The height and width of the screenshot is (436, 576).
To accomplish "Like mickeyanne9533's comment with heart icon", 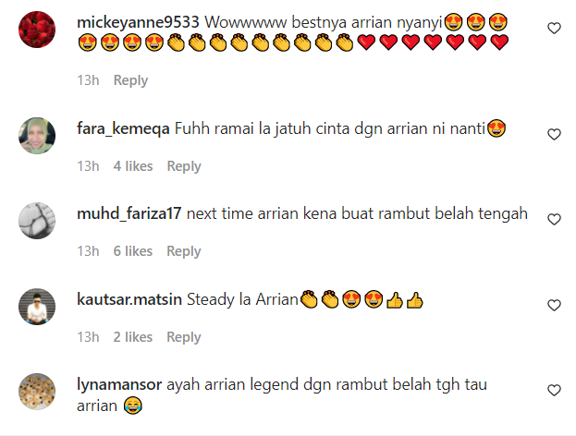I will (x=554, y=29).
